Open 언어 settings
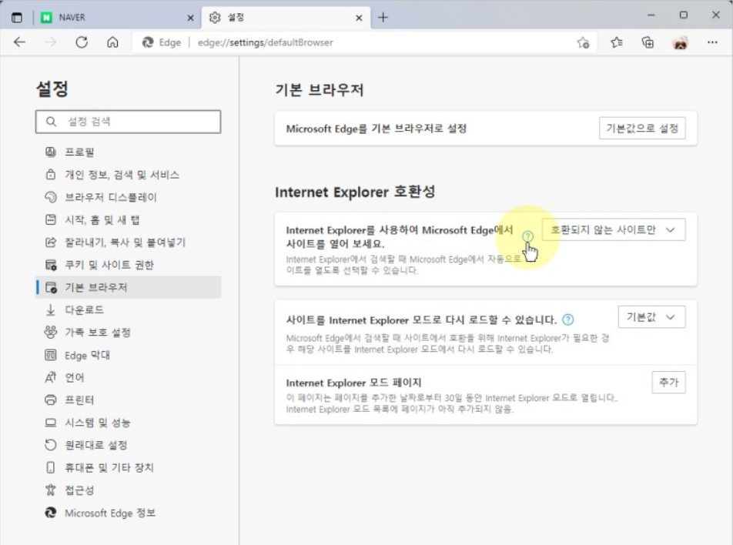 pos(128,378)
